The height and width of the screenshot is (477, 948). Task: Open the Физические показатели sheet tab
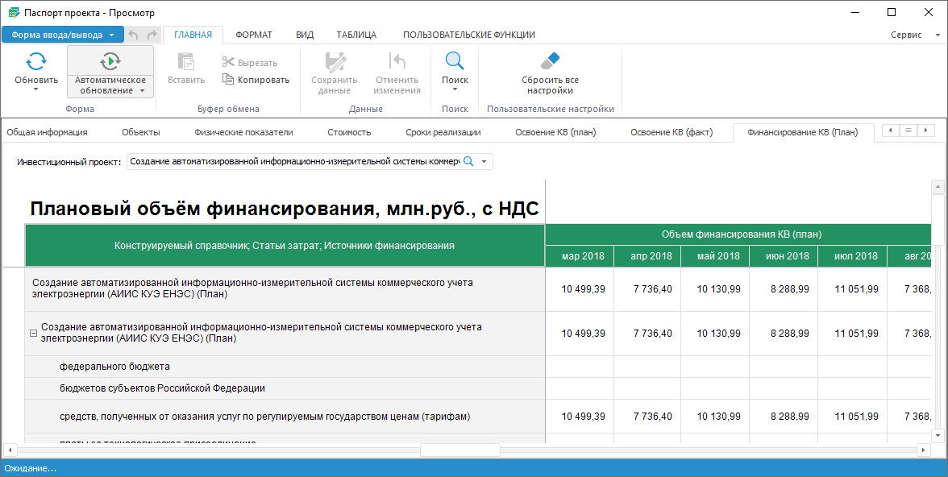coord(243,132)
